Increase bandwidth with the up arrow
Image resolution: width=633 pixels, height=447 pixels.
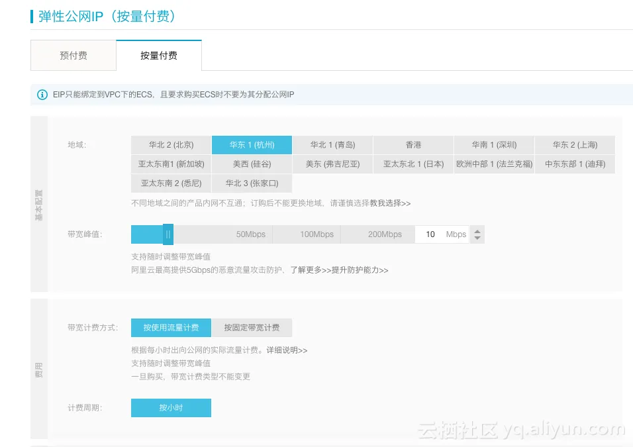(477, 231)
